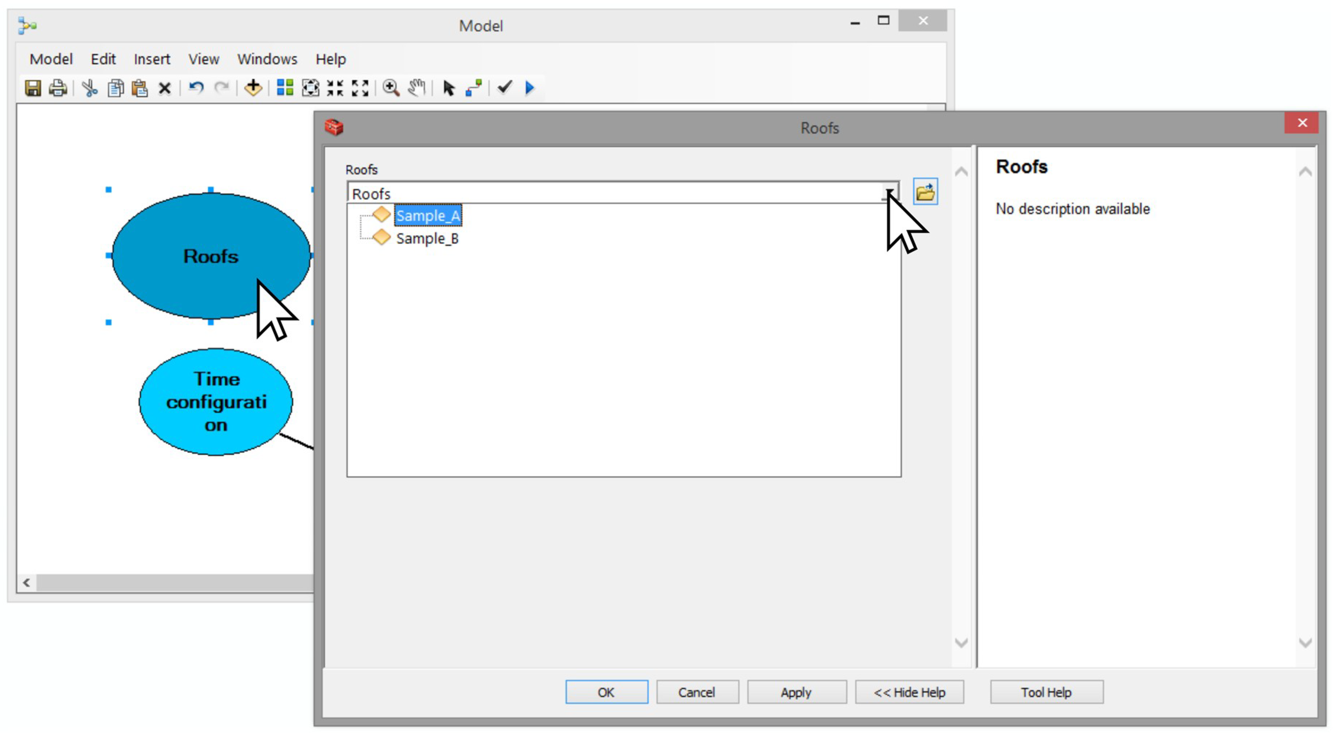Click the Validate model checkmark icon
This screenshot has width=1339, height=736.
click(x=504, y=87)
